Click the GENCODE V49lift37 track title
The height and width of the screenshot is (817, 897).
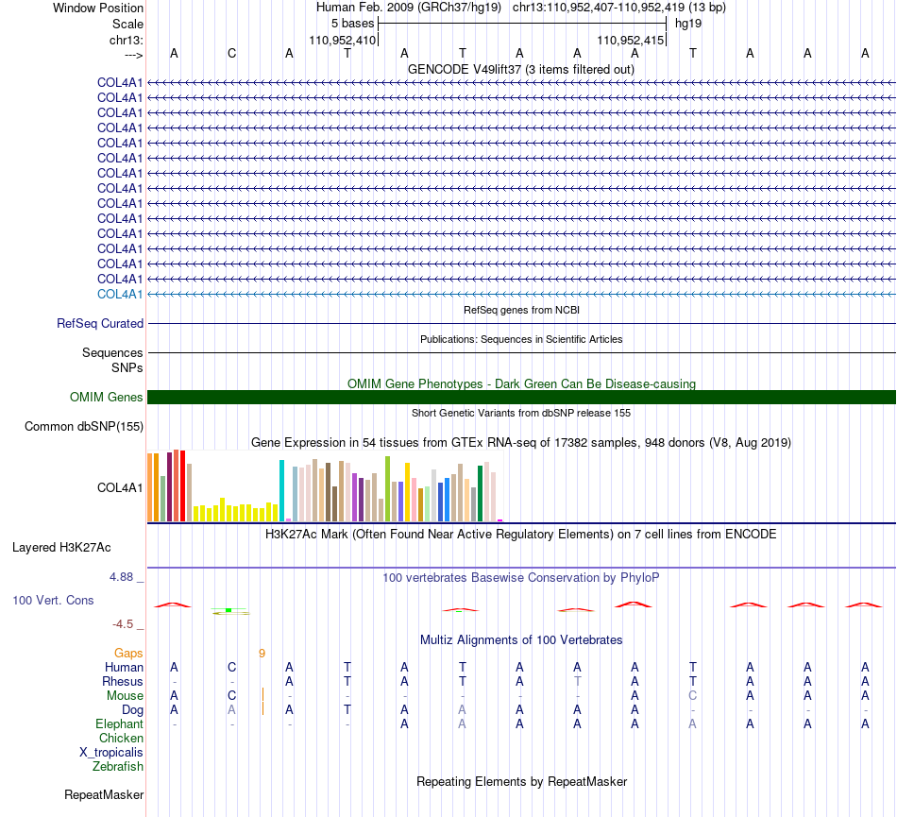(521, 69)
